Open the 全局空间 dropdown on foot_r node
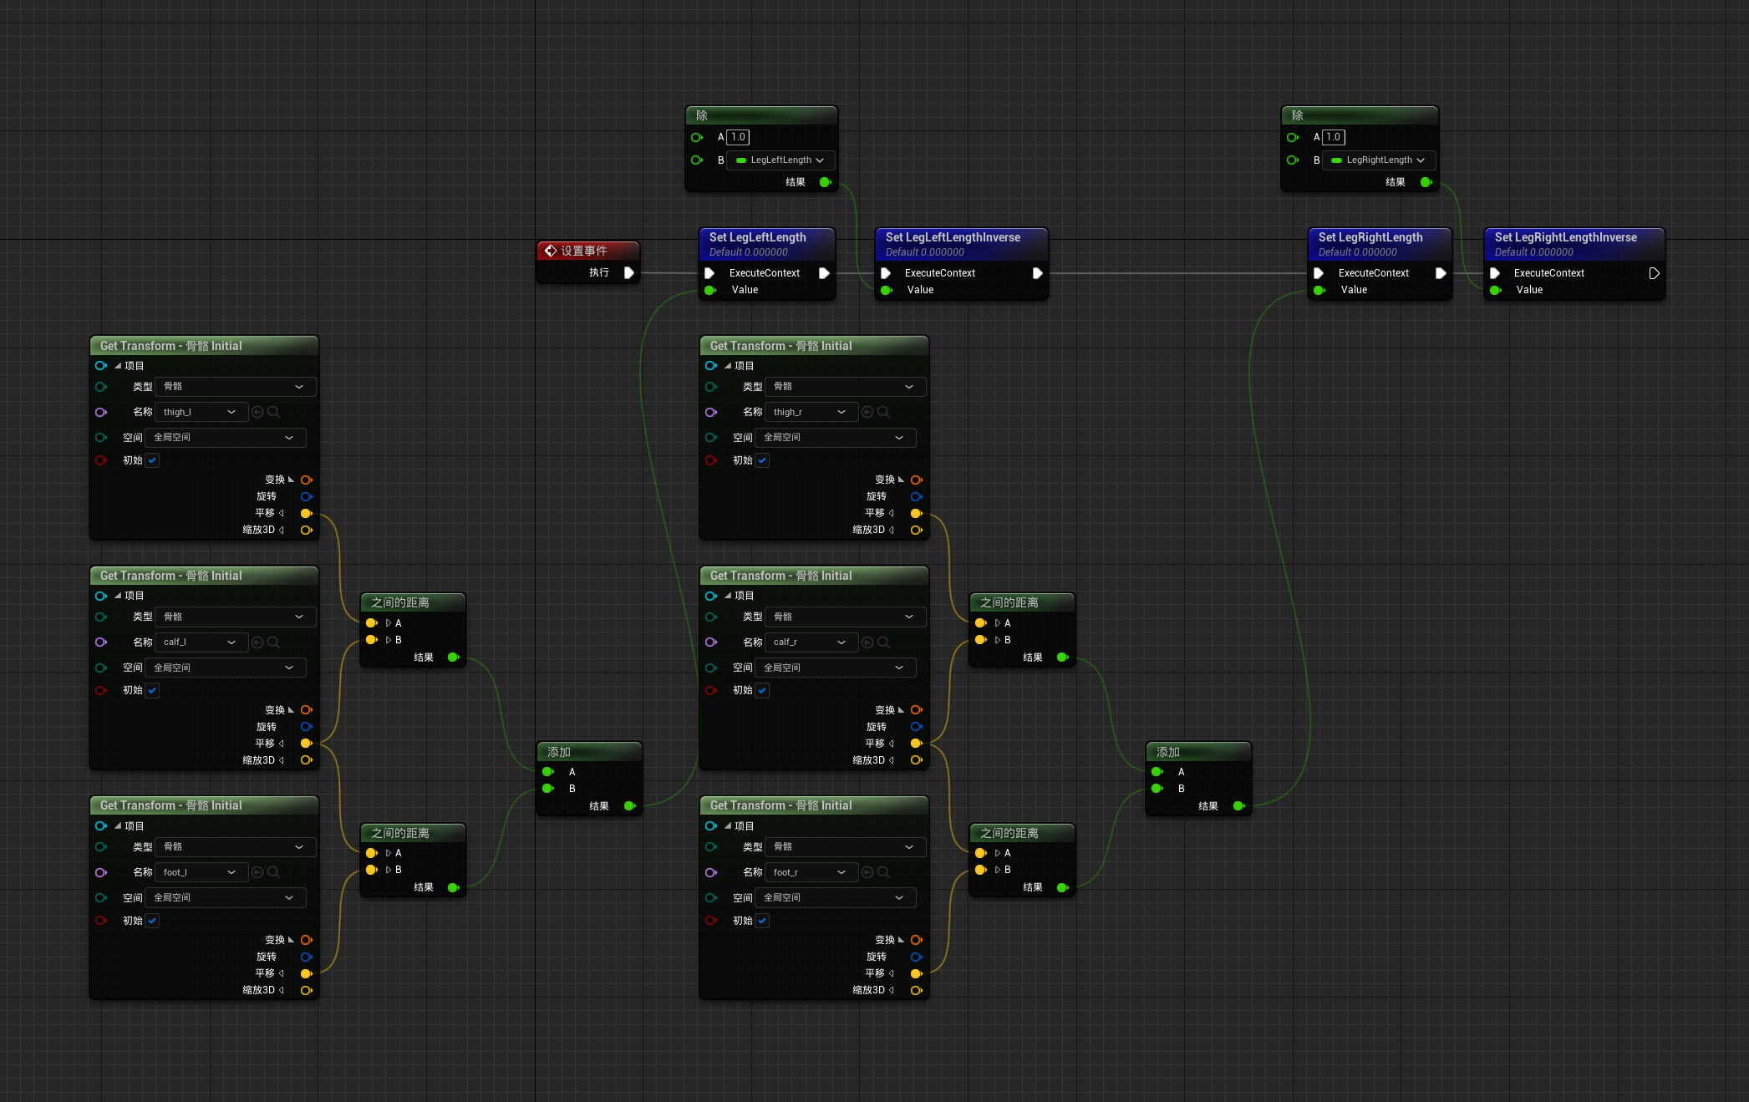The height and width of the screenshot is (1102, 1749). [835, 897]
